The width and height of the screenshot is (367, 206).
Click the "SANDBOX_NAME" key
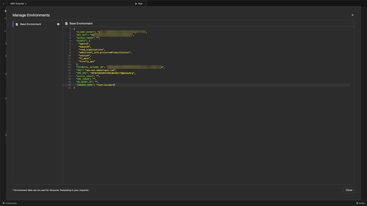(x=85, y=85)
